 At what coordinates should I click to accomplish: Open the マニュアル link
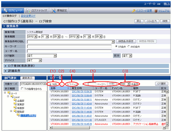pos(164,11)
